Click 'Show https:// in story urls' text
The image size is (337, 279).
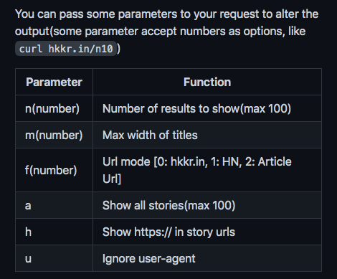[x=168, y=232]
